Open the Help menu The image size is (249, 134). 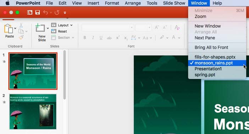click(x=217, y=3)
